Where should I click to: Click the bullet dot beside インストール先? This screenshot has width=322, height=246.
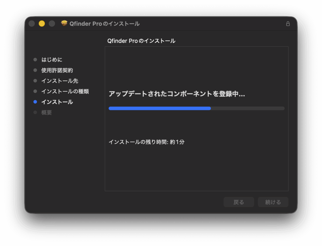(x=35, y=81)
